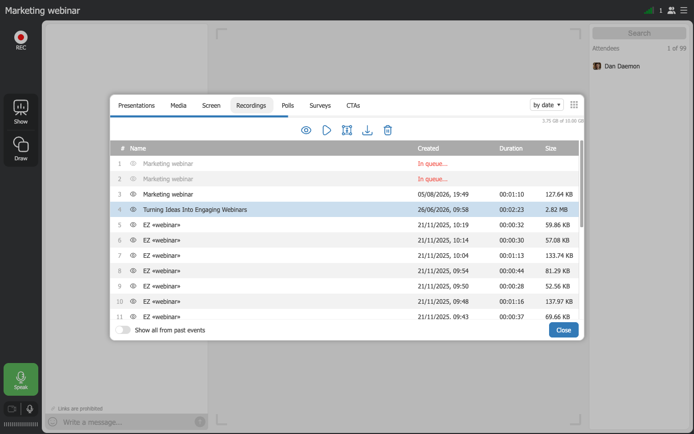The width and height of the screenshot is (694, 434).
Task: Click the storage usage progress bar
Action: 346,116
